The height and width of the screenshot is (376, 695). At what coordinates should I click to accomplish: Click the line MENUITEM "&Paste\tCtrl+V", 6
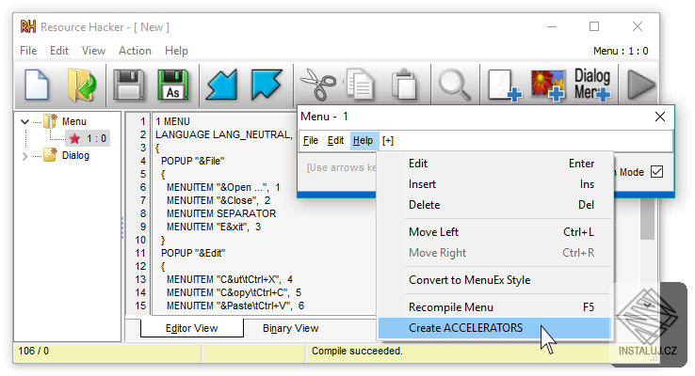235,305
